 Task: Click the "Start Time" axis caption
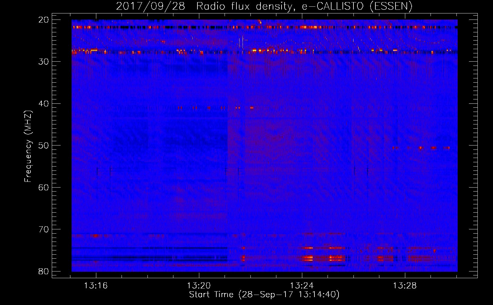264,295
